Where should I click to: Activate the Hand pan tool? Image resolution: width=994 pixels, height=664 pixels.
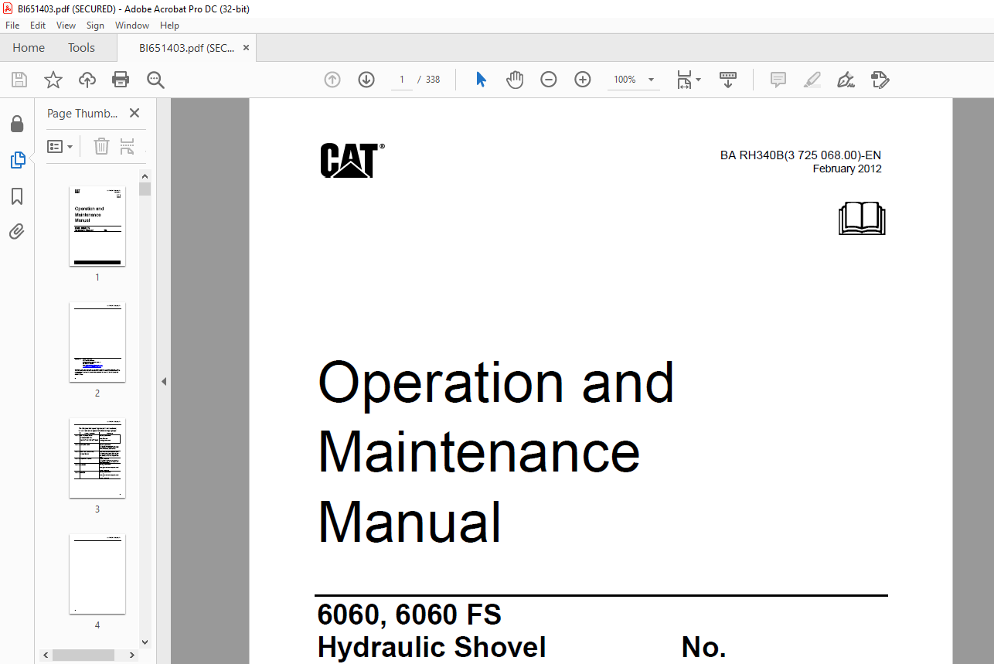[x=515, y=80]
